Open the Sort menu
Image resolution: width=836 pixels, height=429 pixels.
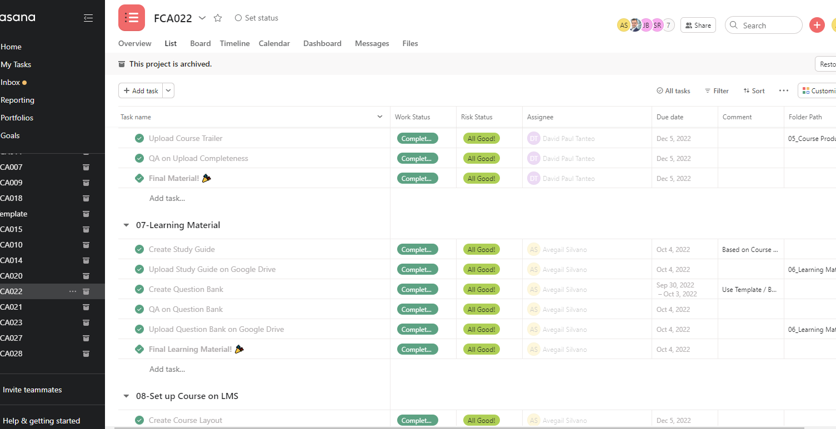[754, 91]
